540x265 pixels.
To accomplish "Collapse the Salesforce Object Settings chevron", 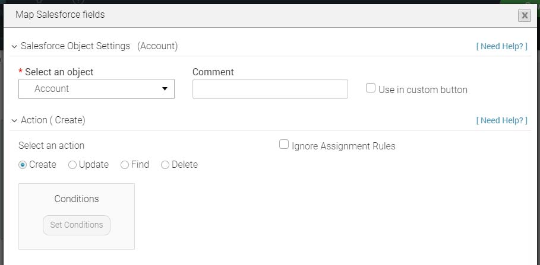I will [x=14, y=46].
